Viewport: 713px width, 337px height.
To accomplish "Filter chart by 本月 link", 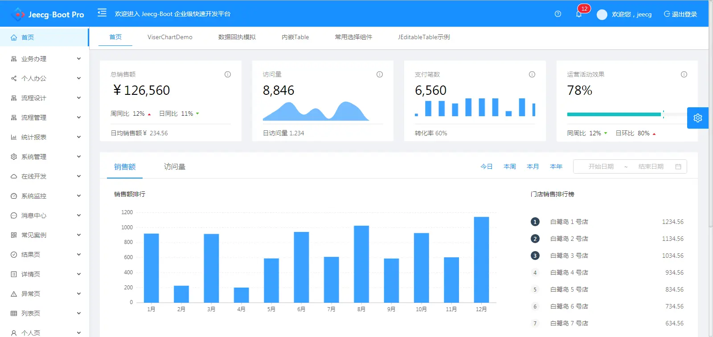I will (533, 166).
